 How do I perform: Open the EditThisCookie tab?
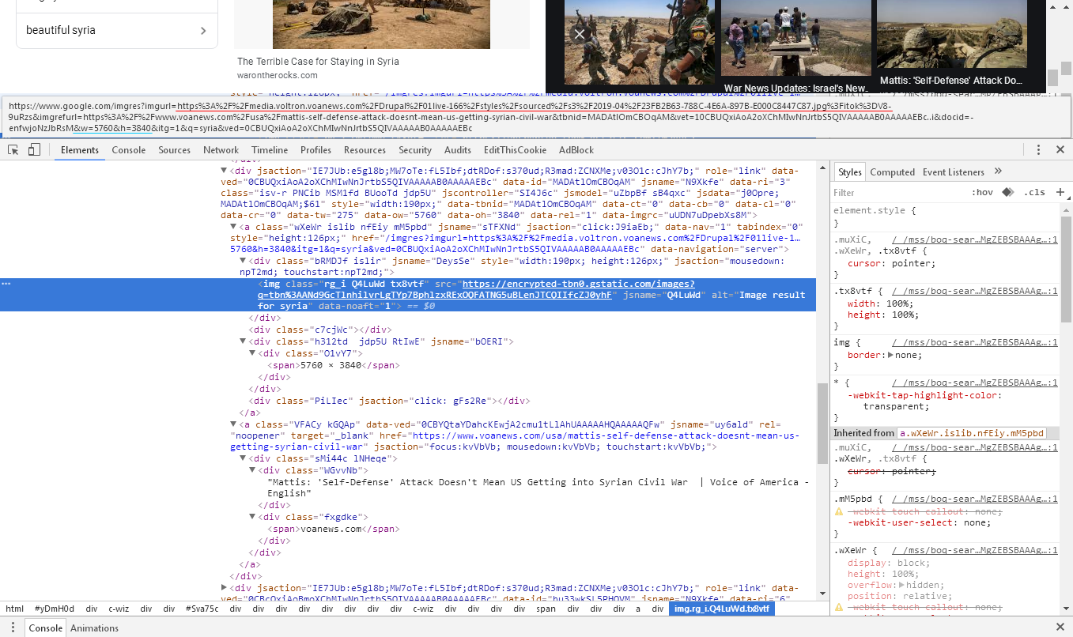[x=515, y=150]
